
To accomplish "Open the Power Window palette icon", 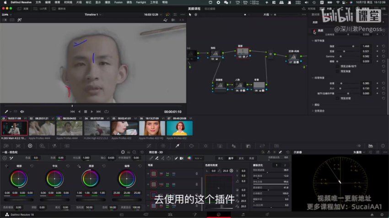I will pyautogui.click(x=191, y=146).
